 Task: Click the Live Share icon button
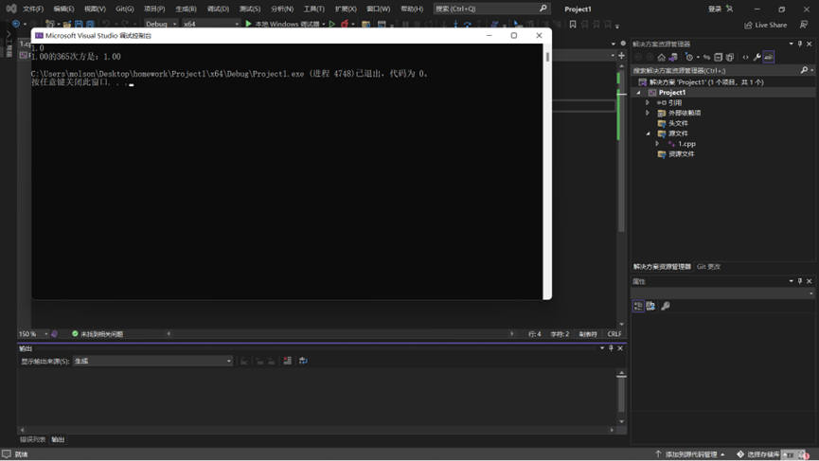pos(765,25)
